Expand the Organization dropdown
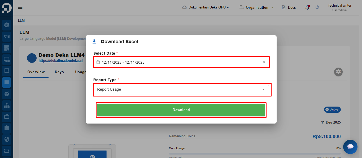This screenshot has width=362, height=158. (256, 7)
